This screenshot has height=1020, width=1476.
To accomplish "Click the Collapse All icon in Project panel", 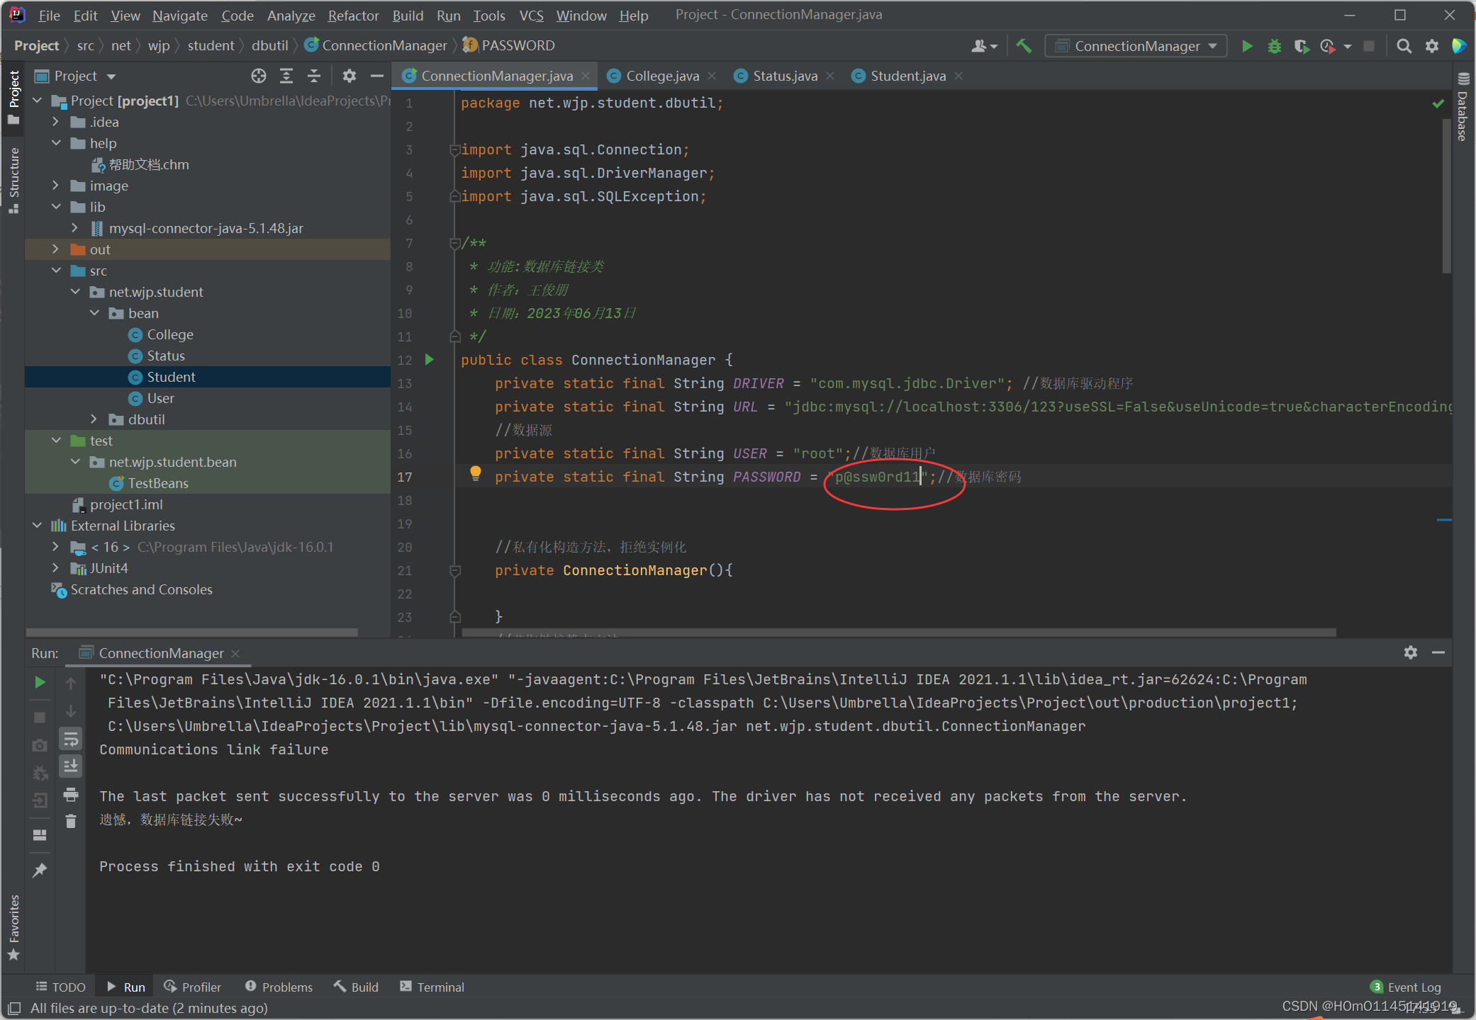I will [x=314, y=76].
